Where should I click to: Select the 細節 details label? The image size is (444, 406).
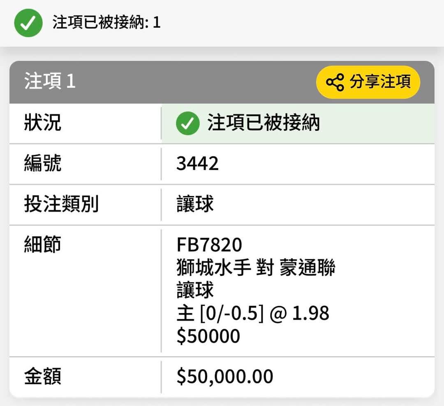click(x=43, y=244)
